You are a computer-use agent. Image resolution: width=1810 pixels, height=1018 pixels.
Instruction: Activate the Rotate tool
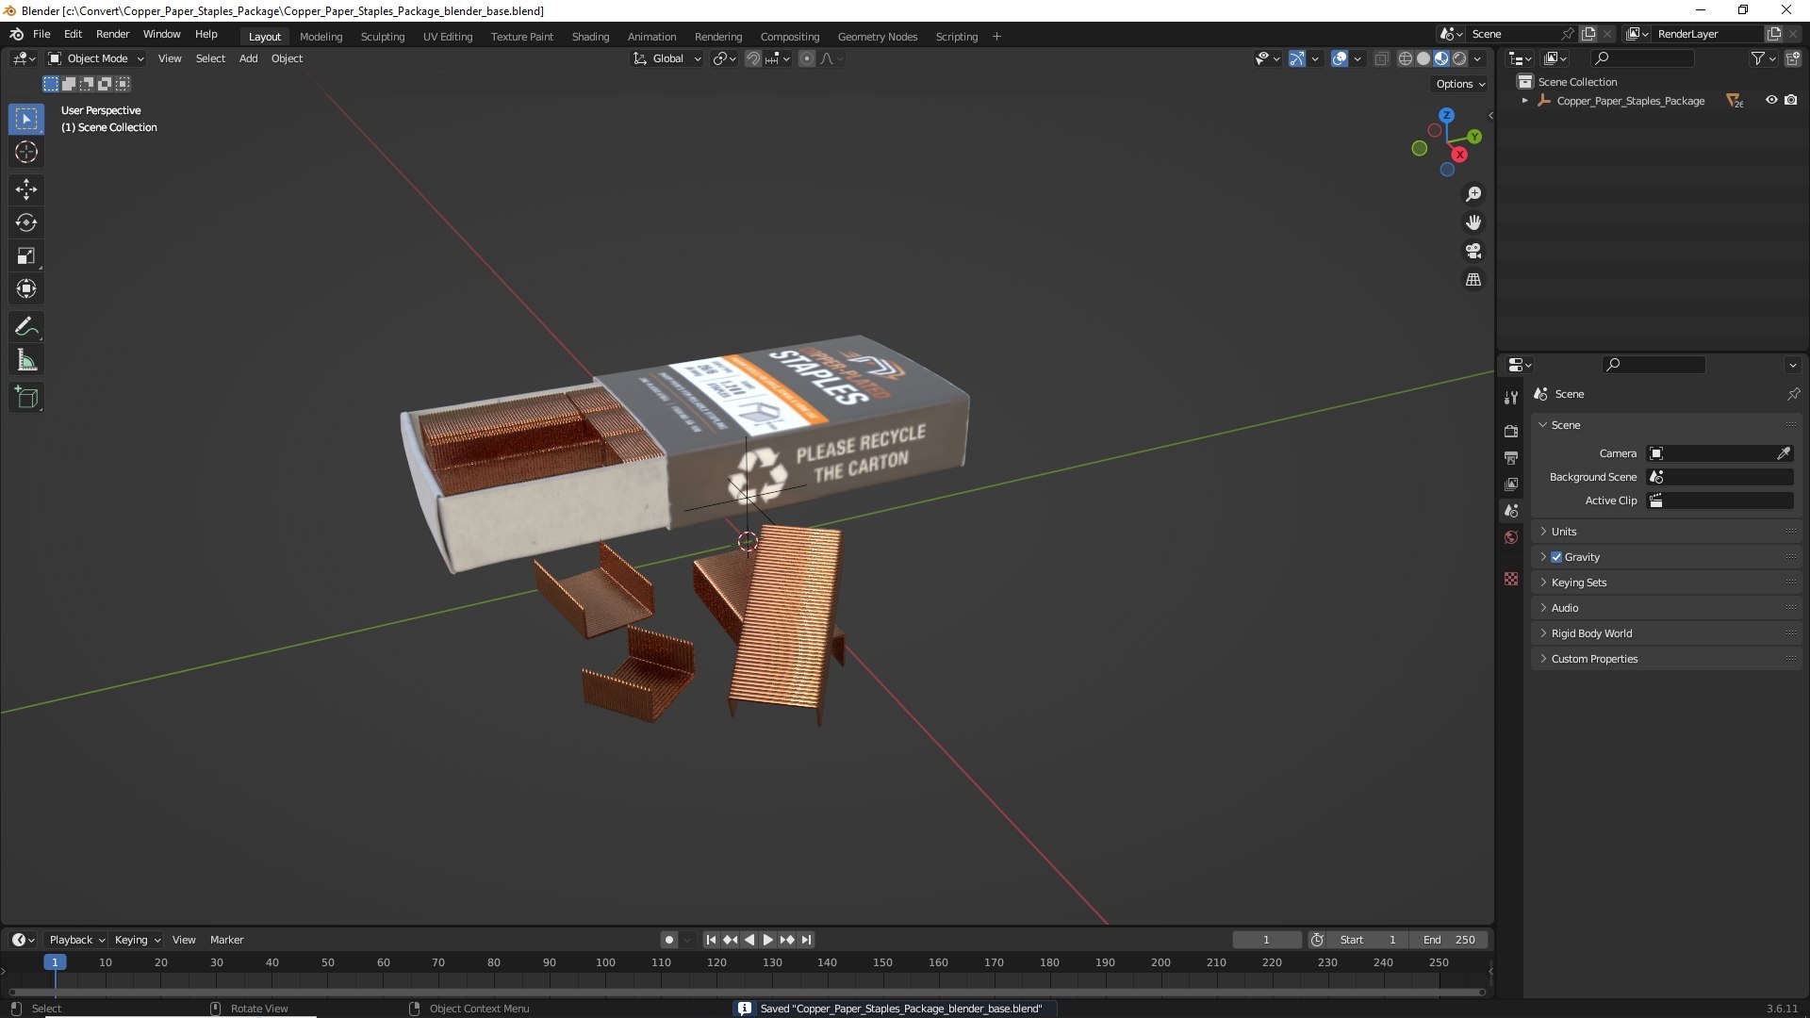[25, 222]
